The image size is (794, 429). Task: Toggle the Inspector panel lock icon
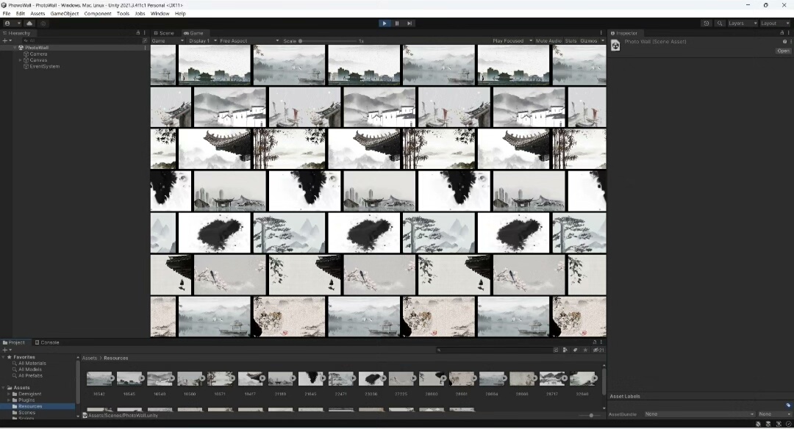click(782, 33)
